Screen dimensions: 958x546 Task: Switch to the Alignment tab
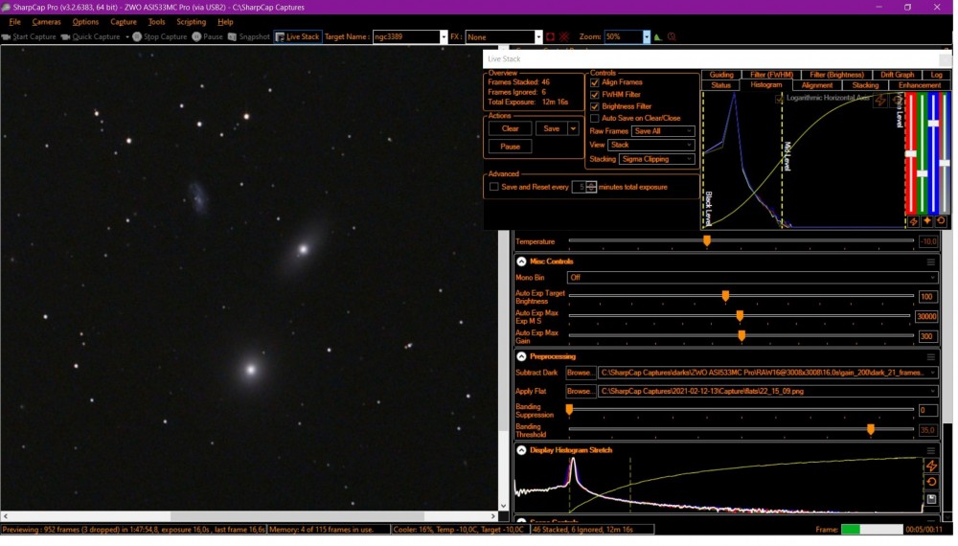tap(817, 85)
